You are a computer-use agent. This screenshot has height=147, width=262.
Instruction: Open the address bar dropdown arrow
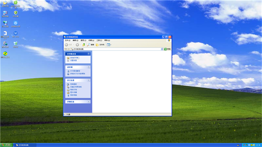(x=162, y=49)
